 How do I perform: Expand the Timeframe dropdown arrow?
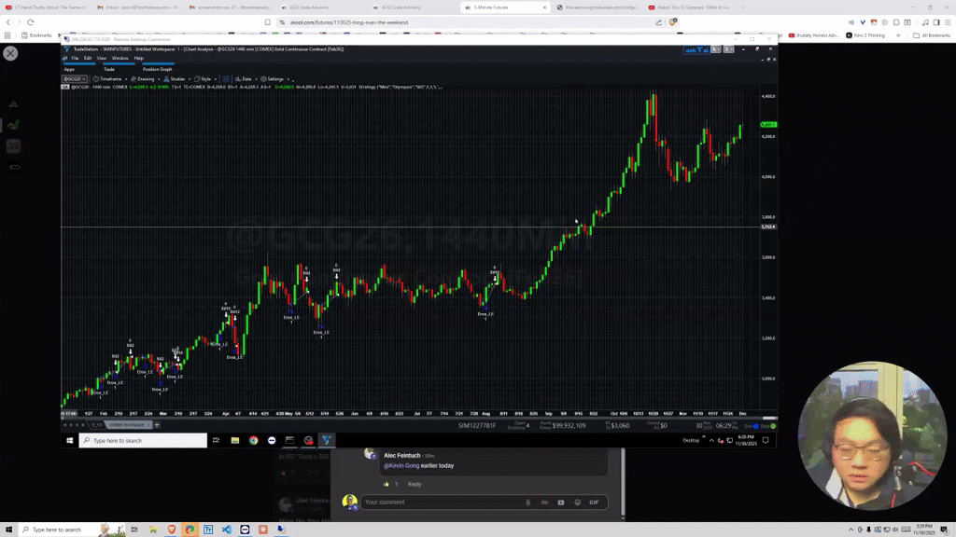(x=127, y=79)
